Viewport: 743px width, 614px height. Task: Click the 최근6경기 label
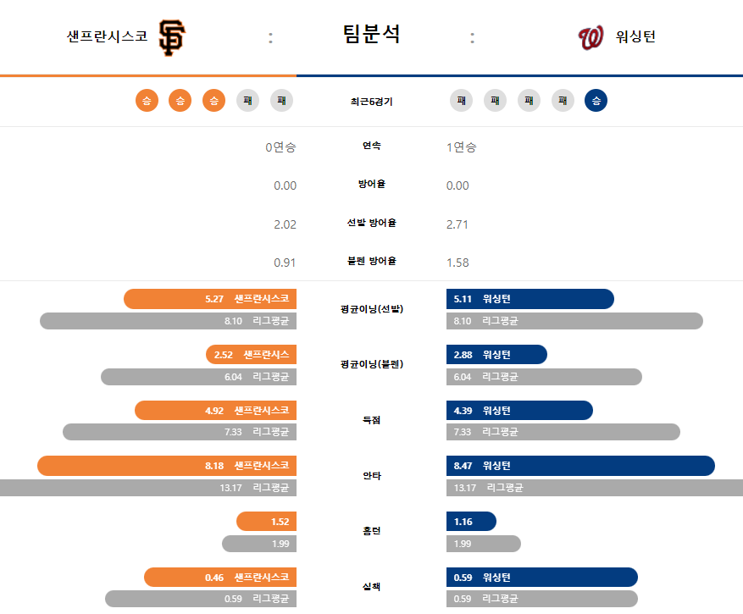371,102
